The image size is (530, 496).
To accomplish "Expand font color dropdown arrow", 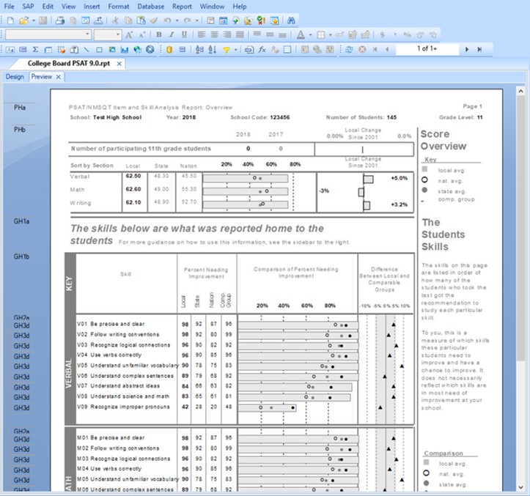I will coord(310,34).
